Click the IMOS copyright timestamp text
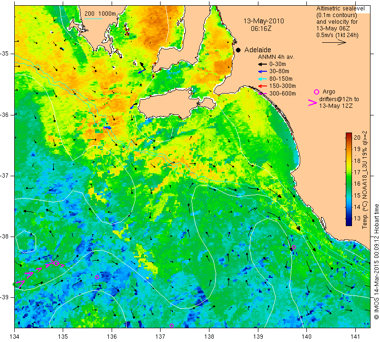Image resolution: width=380 pixels, height=342 pixels. click(376, 261)
